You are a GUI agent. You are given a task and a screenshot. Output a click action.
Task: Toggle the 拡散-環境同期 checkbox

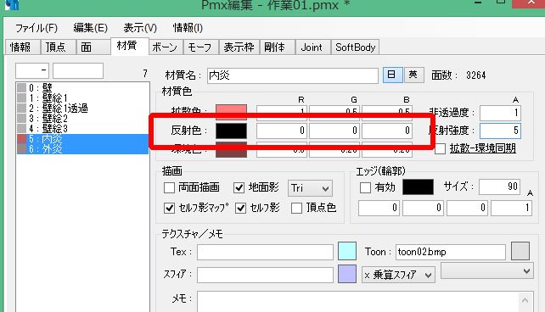click(x=441, y=149)
